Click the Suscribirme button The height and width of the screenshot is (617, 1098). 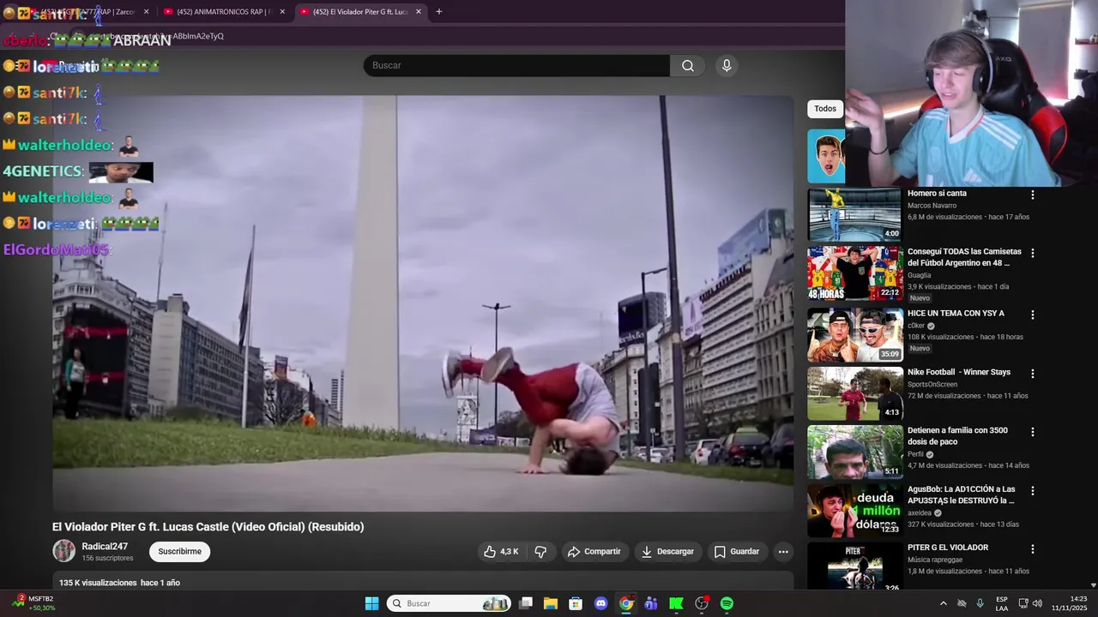(179, 552)
